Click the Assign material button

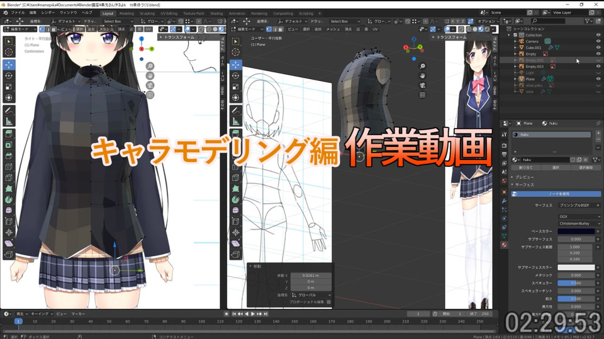pos(525,168)
